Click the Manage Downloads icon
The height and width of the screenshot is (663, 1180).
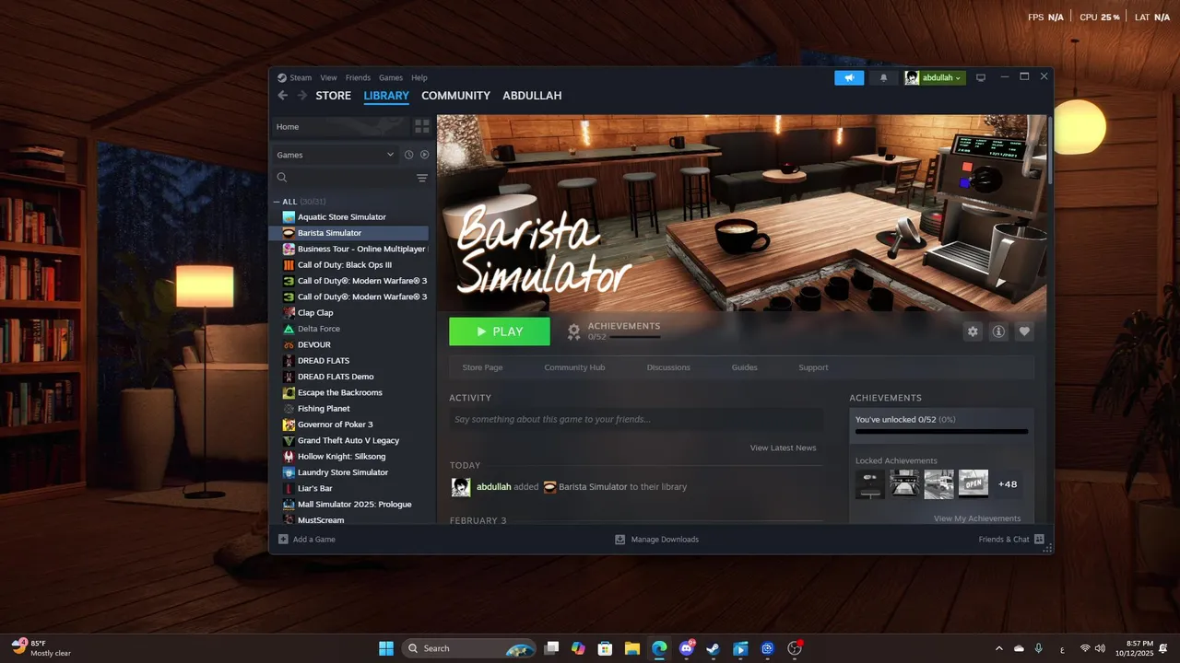(x=620, y=539)
